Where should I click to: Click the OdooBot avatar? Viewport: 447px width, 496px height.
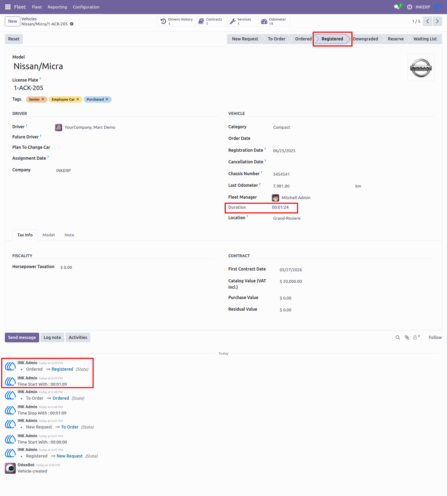10,468
